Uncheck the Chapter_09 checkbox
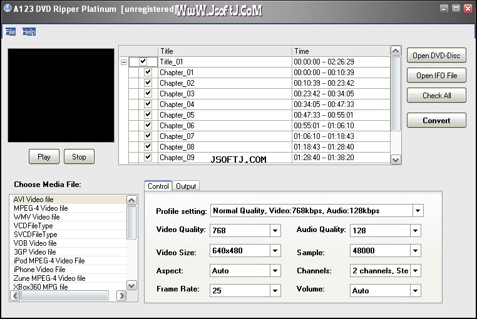 (x=148, y=157)
